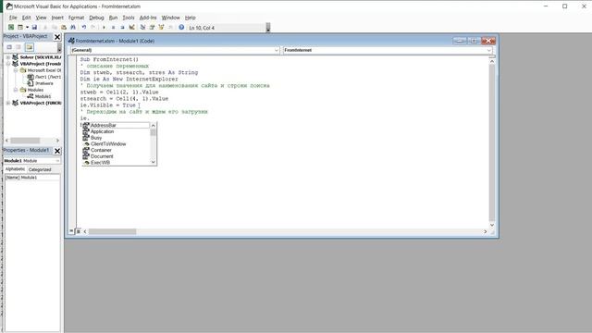This screenshot has height=333, width=592.
Task: Close the Project - VBAProject panel
Action: click(57, 37)
